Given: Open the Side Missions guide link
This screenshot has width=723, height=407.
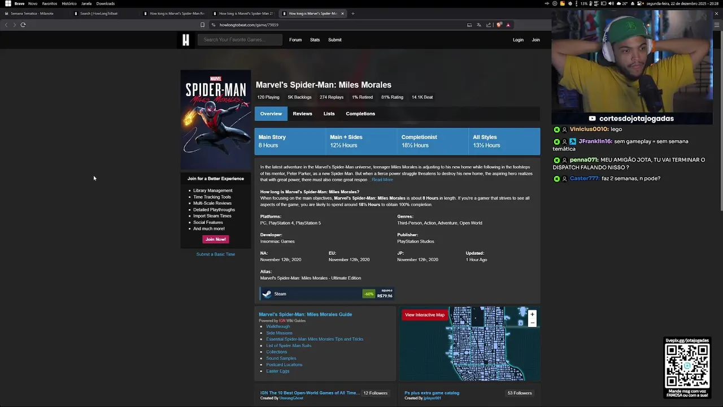Looking at the screenshot, I should point(279,333).
